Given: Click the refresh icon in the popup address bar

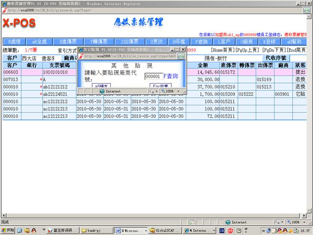Looking at the screenshot, I should 181,56.
